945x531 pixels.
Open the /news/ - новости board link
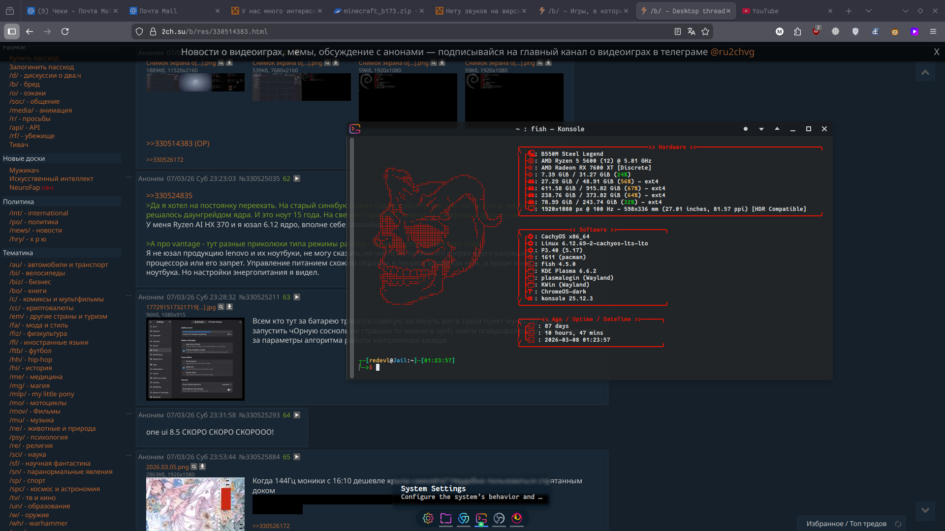pyautogui.click(x=35, y=230)
